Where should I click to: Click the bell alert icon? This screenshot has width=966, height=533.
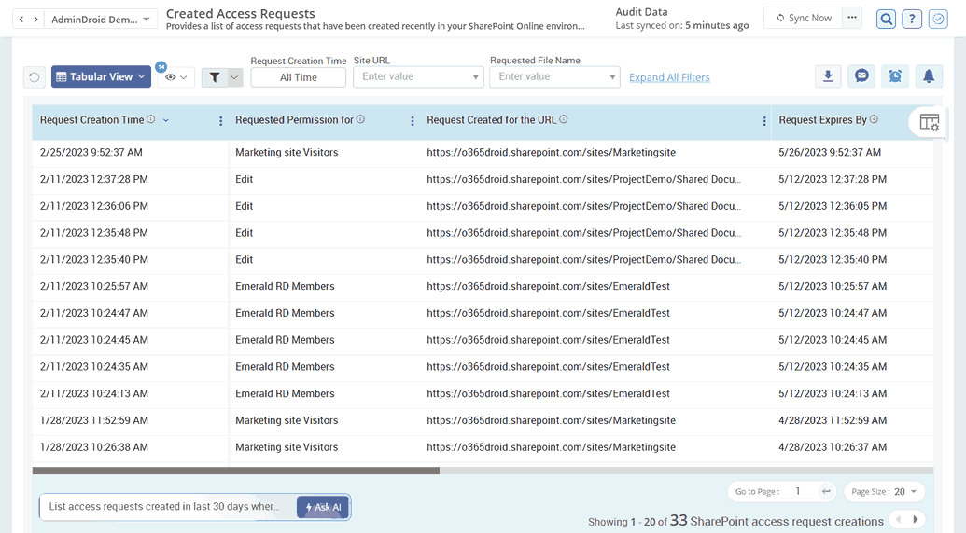click(x=929, y=76)
